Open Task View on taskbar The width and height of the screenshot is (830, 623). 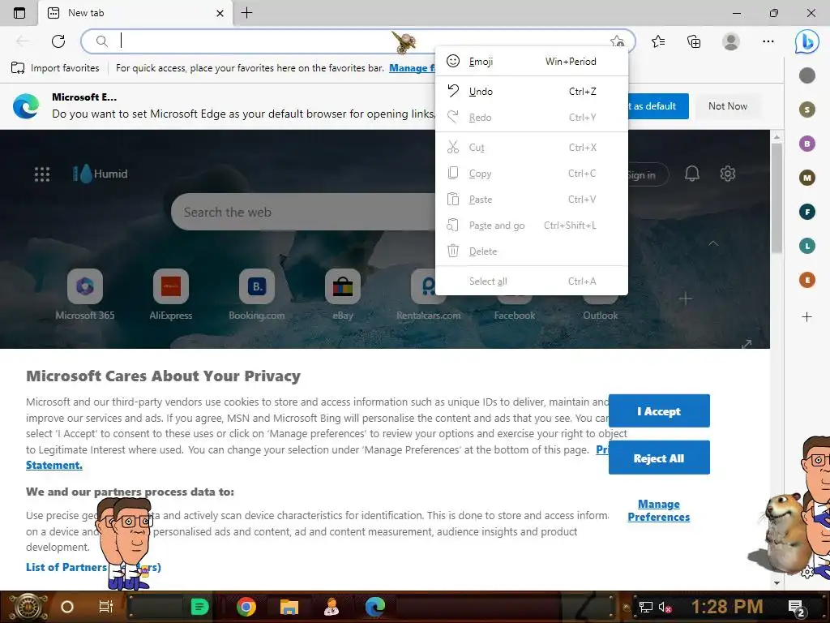(x=106, y=607)
